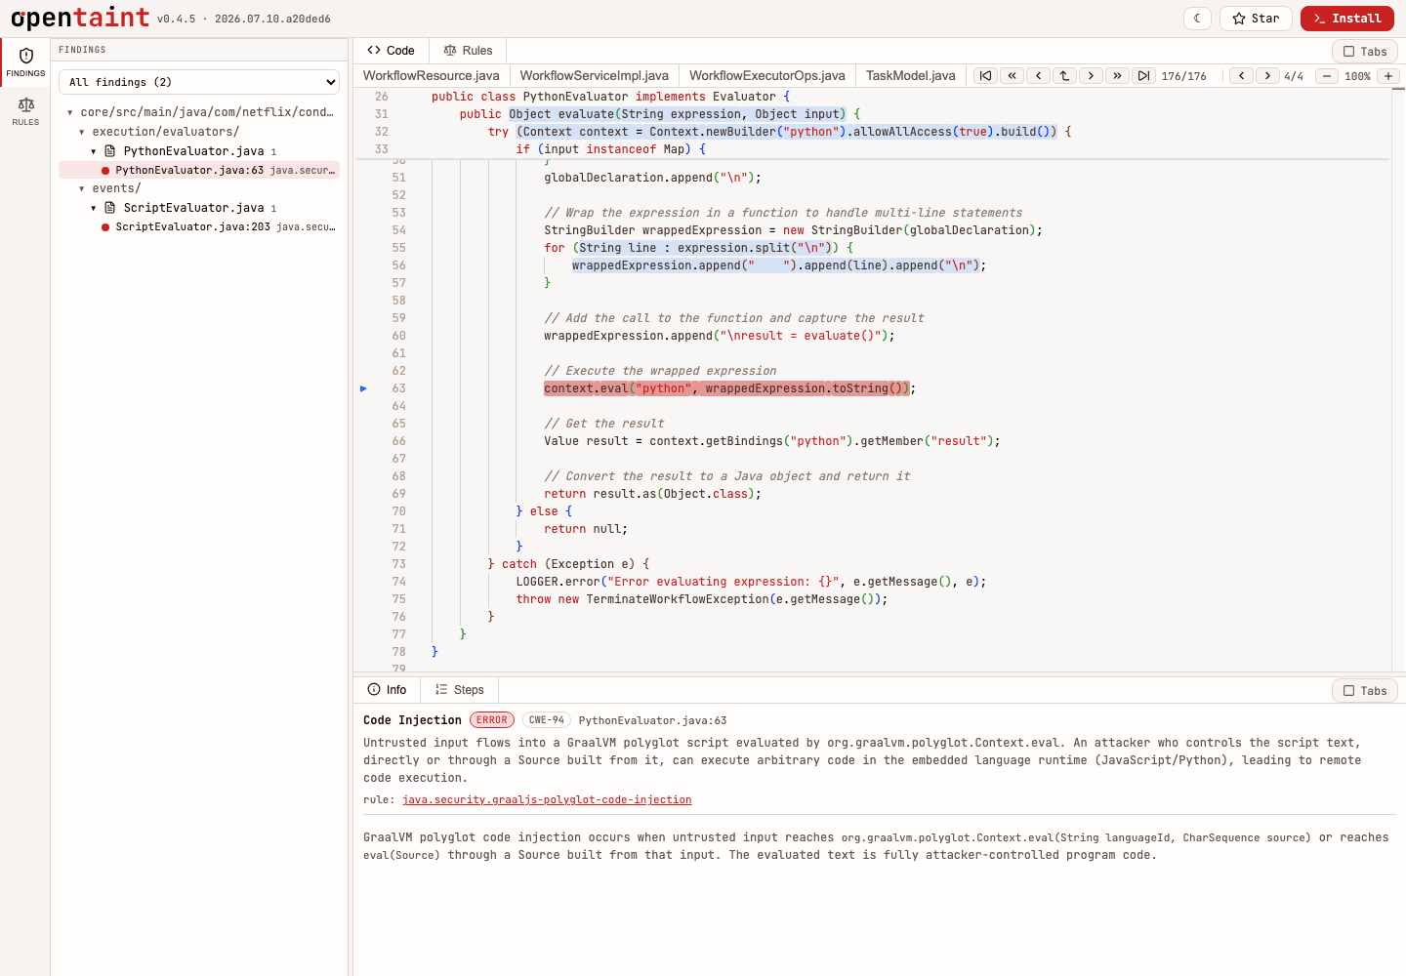This screenshot has height=976, width=1406.
Task: Switch to the Rules tab in editor
Action: 468,51
